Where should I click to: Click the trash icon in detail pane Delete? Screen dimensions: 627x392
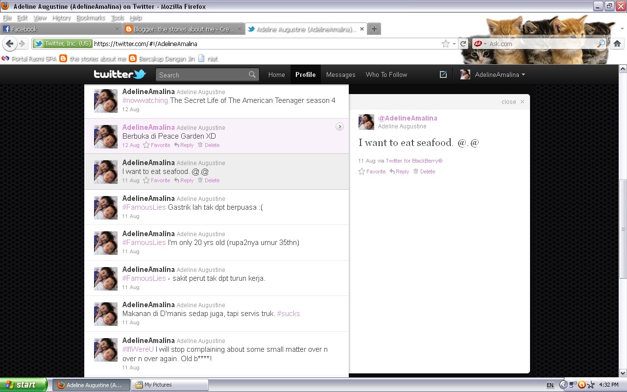pos(416,171)
